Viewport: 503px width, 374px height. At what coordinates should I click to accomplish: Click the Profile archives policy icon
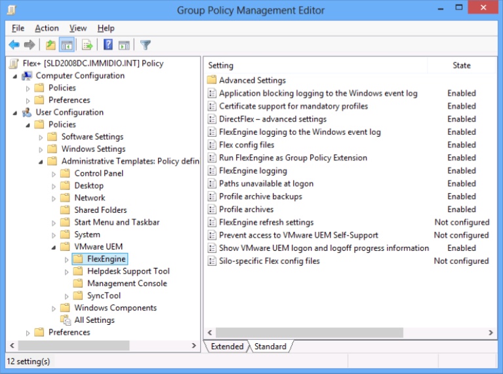(212, 210)
